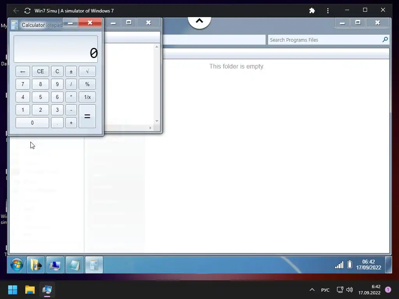
Task: Click Win7 Simu app on Windows 11 taskbar
Action: pyautogui.click(x=47, y=290)
